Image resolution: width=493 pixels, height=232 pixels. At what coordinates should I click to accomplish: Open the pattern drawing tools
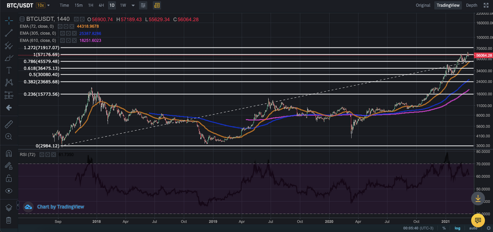pos(9,82)
